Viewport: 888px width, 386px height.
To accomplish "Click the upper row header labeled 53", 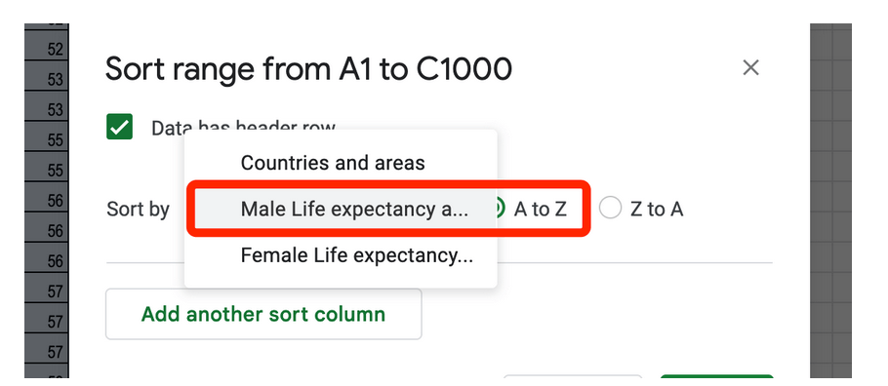I will tap(46, 80).
